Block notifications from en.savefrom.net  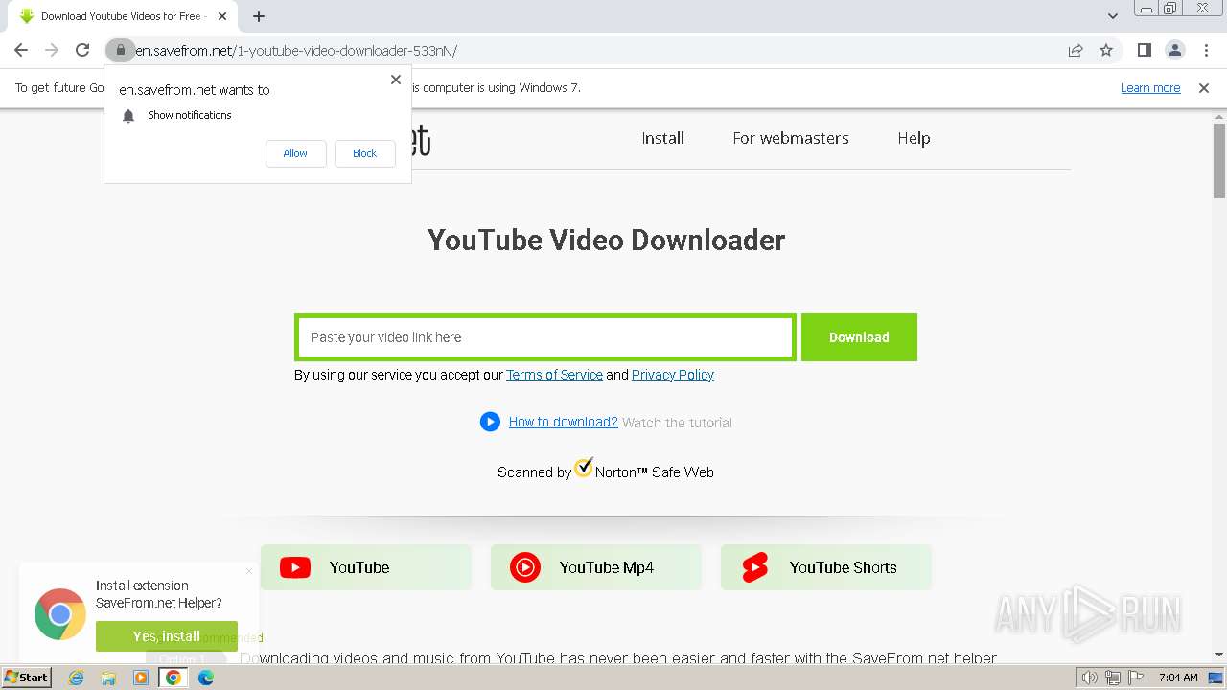364,153
